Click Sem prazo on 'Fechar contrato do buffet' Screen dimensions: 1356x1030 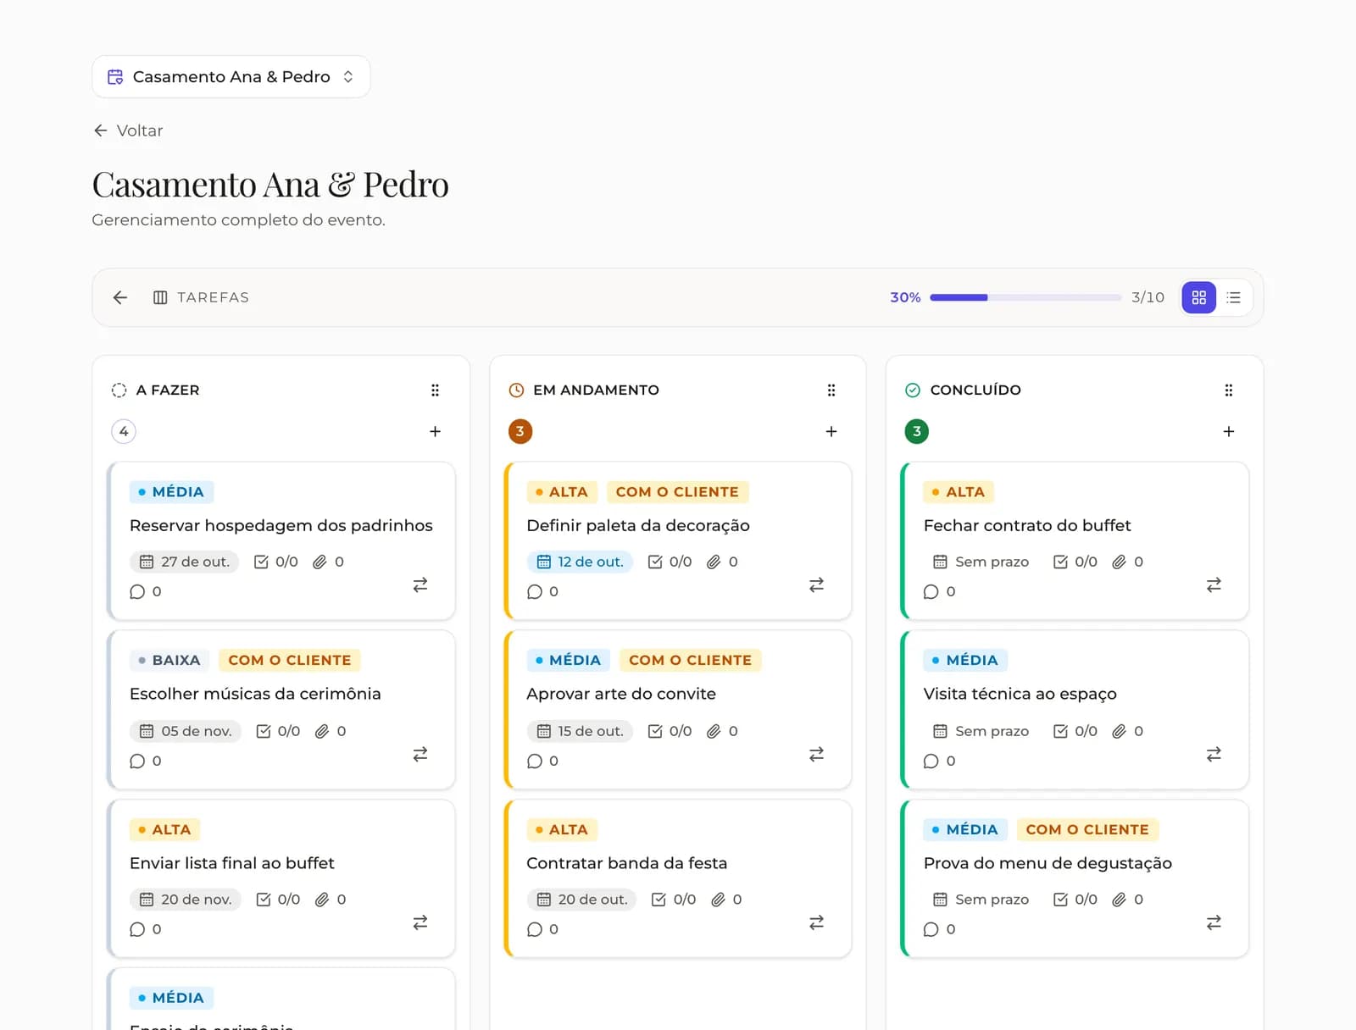[x=981, y=562]
